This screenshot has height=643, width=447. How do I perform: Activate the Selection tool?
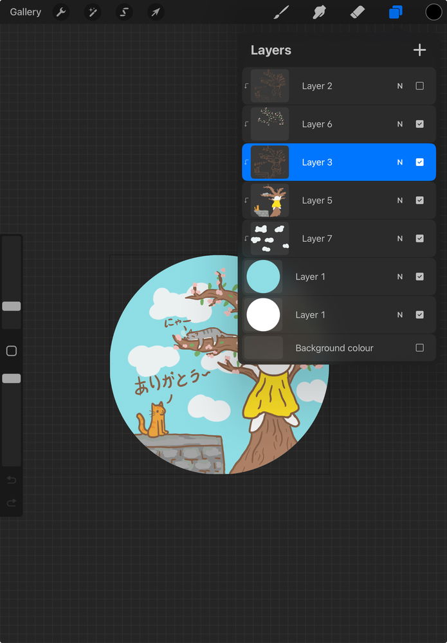(124, 12)
